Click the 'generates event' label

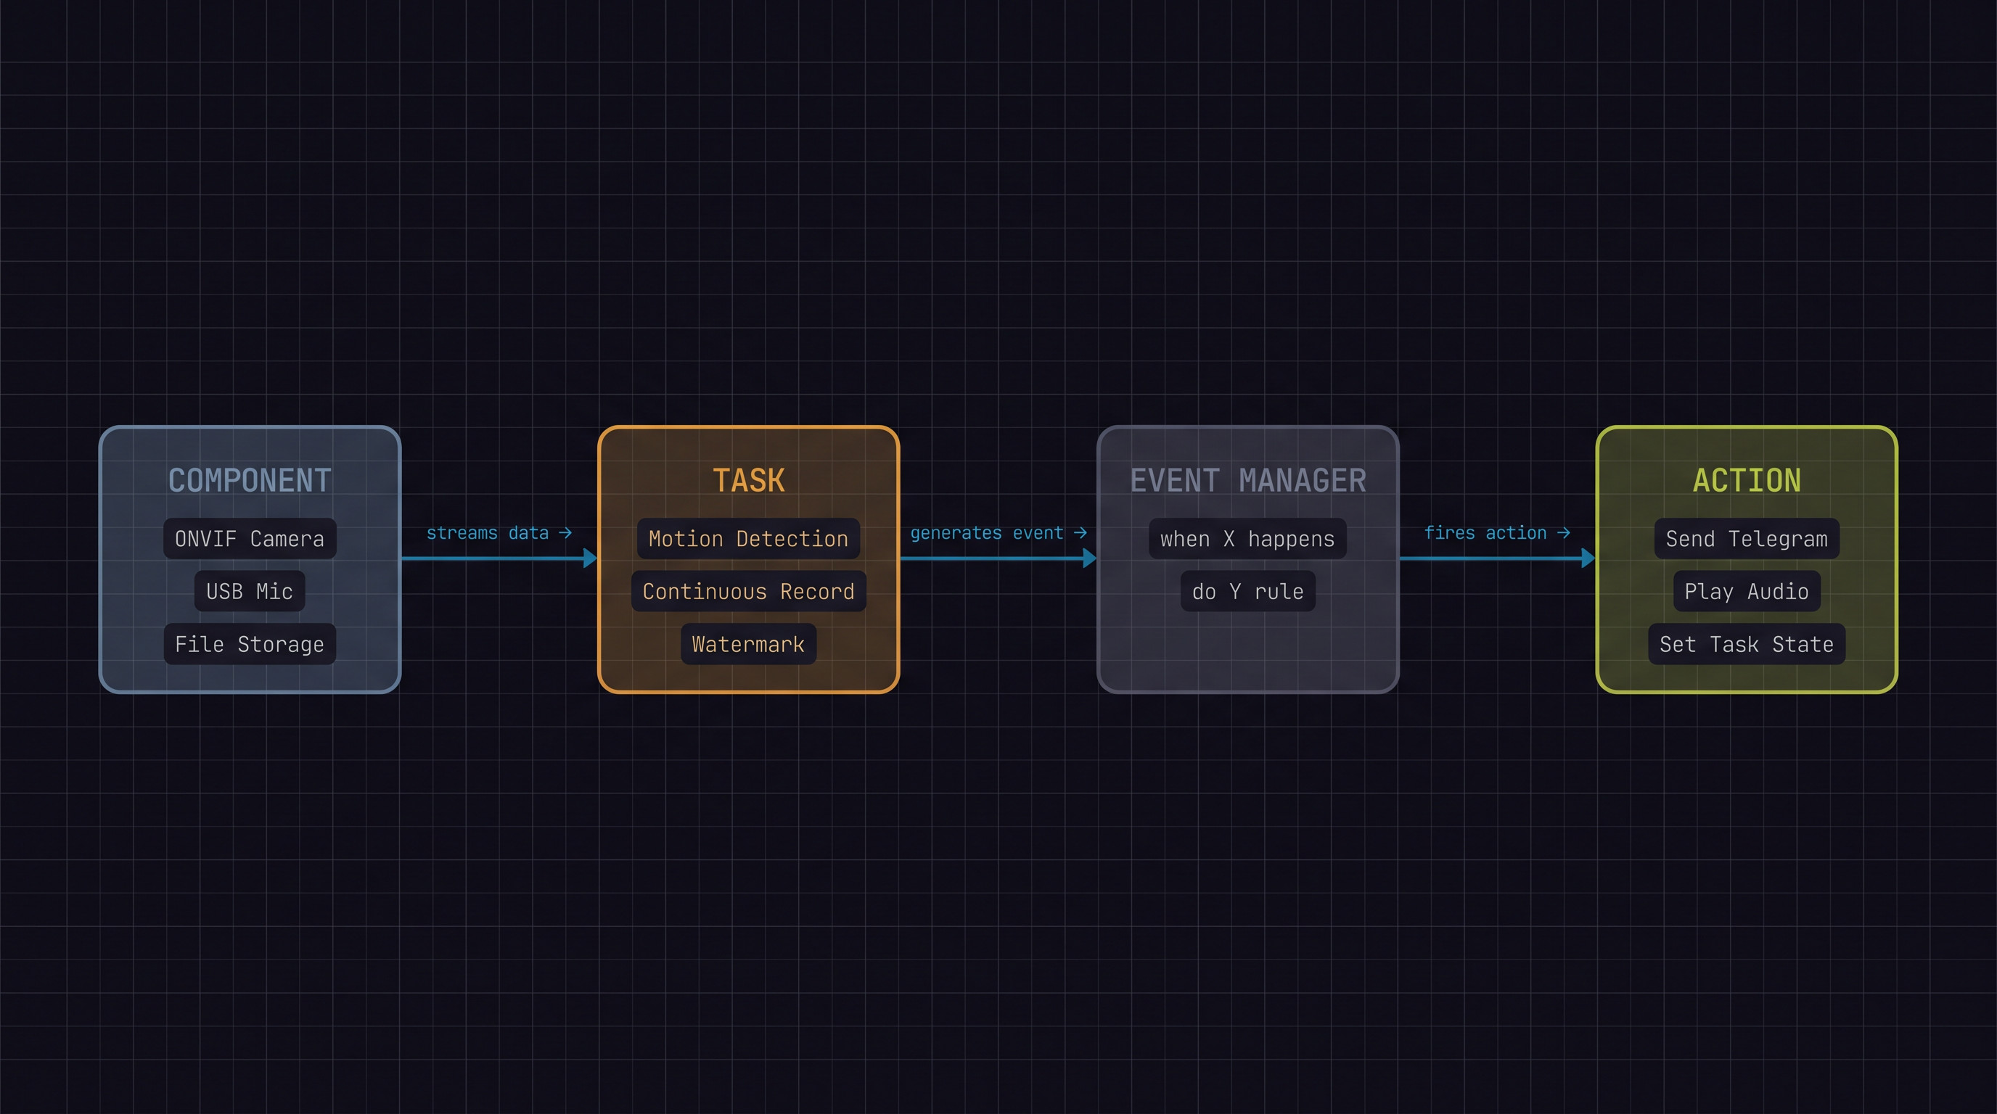tap(998, 533)
